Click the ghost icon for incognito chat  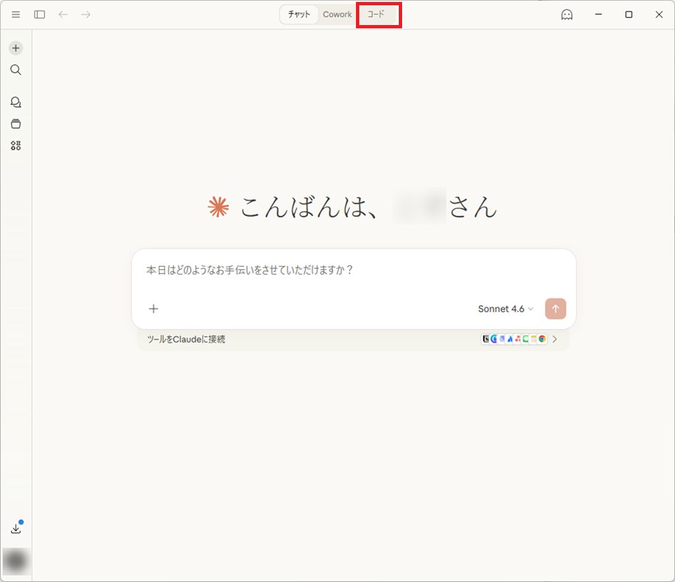566,14
